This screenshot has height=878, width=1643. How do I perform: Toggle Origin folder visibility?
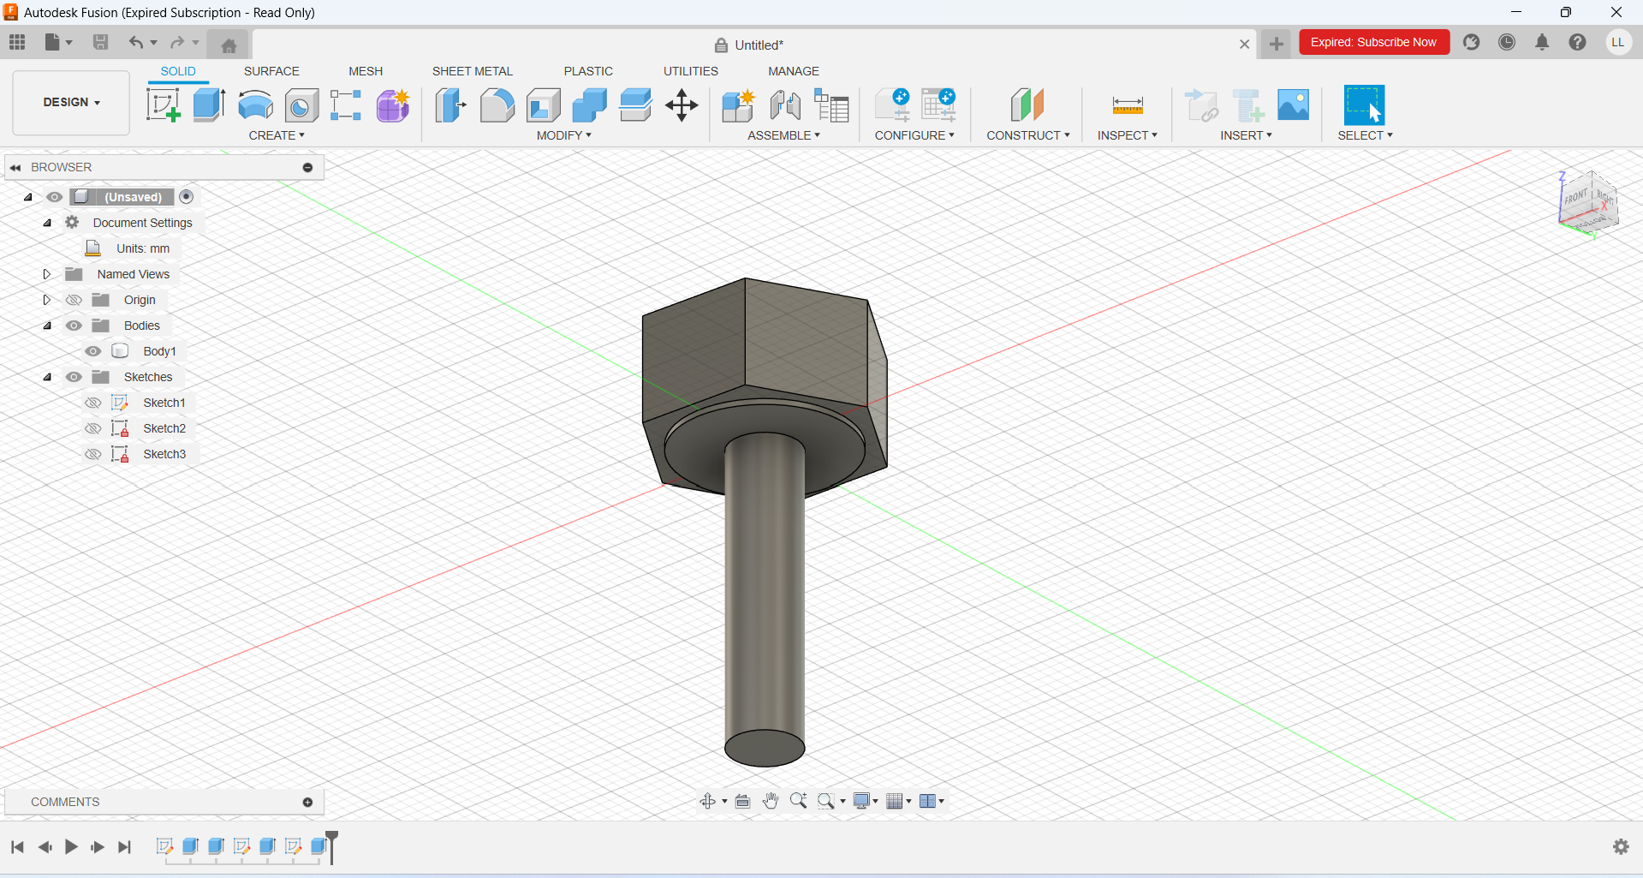click(74, 300)
